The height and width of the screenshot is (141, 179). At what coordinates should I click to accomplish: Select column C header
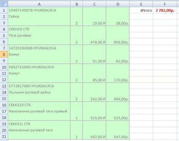click(x=94, y=4)
